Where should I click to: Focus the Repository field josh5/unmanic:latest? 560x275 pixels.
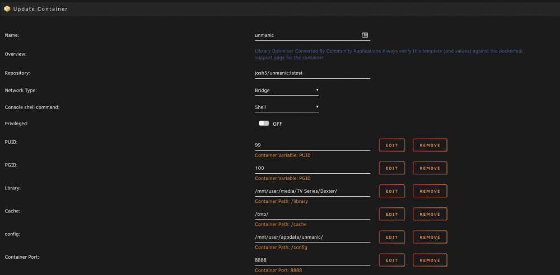click(x=312, y=73)
